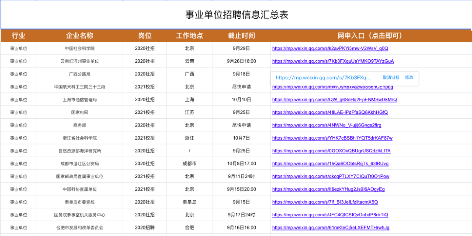This screenshot has width=472, height=236.
Task: Select 尽快申请 in the 商务部 row
Action: (241, 125)
